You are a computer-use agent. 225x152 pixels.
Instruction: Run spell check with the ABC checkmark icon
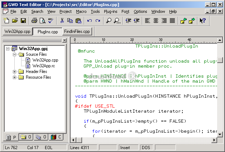click(x=51, y=21)
